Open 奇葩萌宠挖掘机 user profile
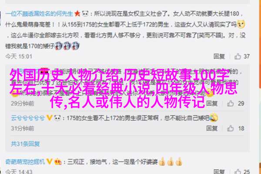The image size is (261, 174). point(25,161)
